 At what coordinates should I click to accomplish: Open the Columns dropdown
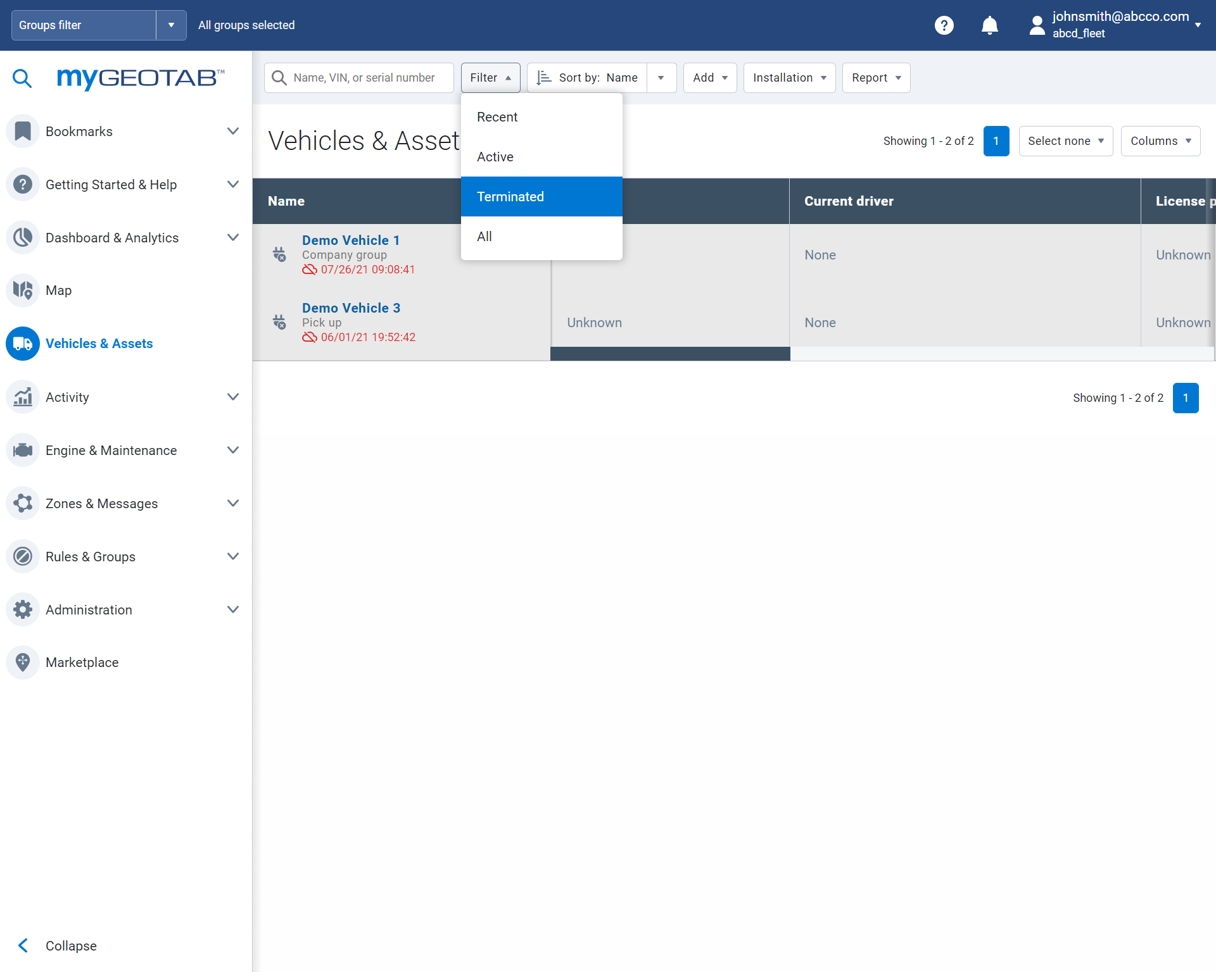[1160, 141]
